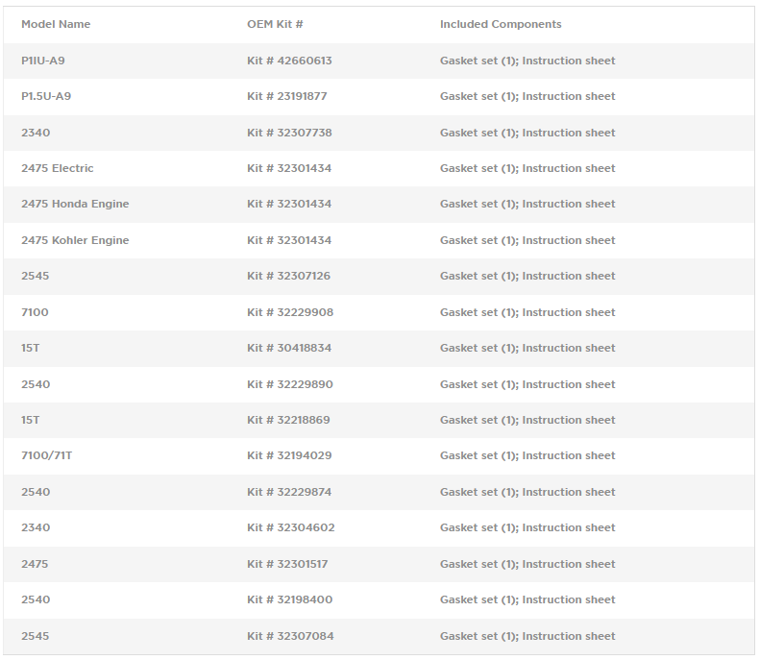Viewport: 760px width, 660px height.
Task: Click kit number 32198400
Action: click(289, 599)
